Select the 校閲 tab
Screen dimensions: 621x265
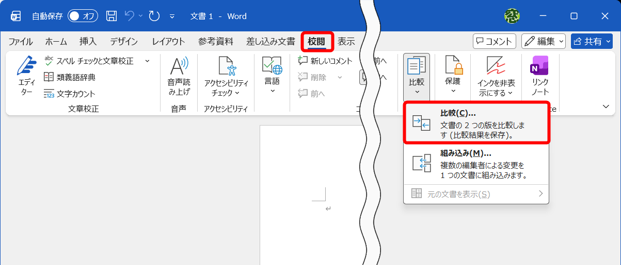(x=317, y=42)
